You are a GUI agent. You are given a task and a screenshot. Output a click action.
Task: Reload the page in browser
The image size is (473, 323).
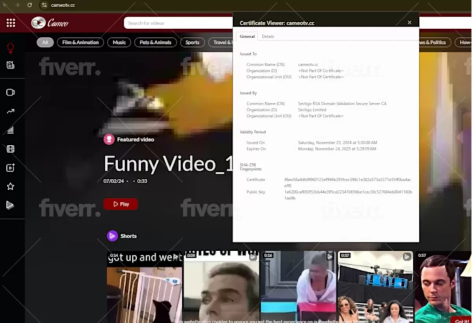[30, 5]
